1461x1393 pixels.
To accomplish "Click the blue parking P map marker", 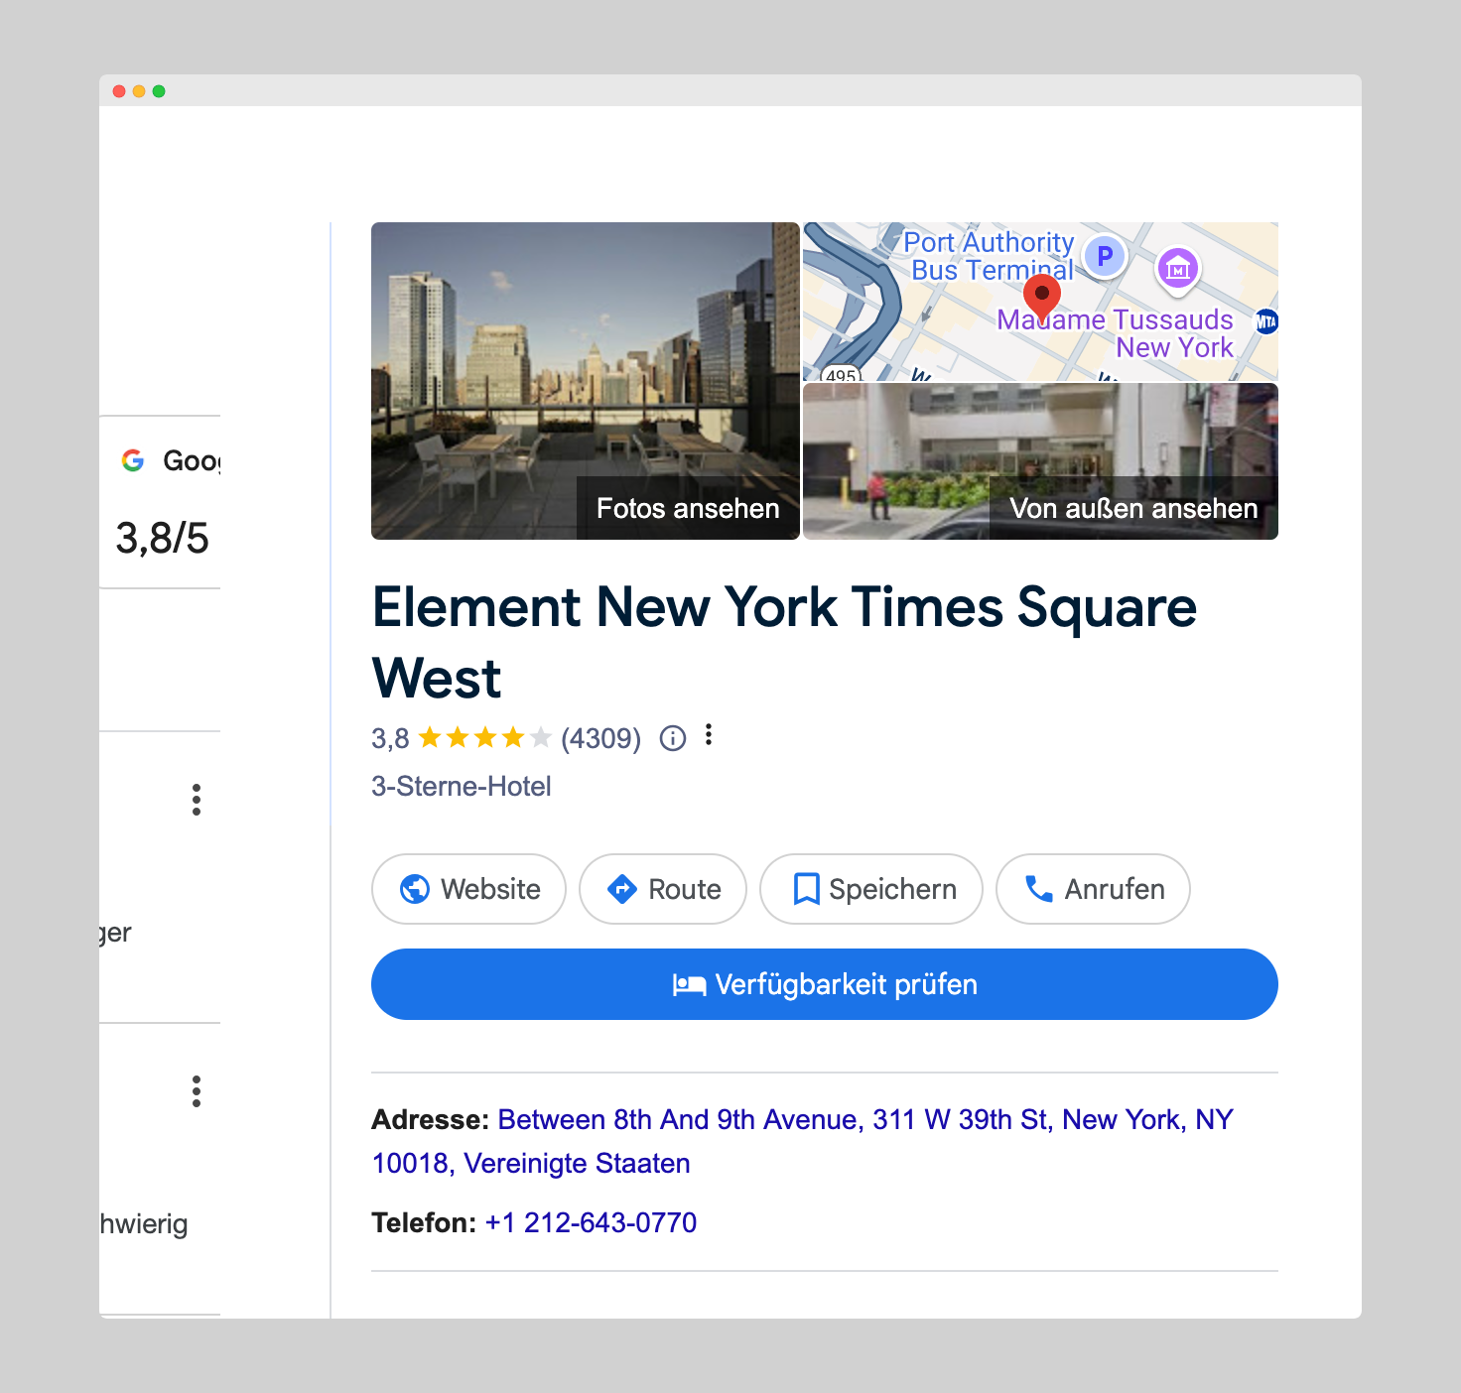I will [1105, 256].
